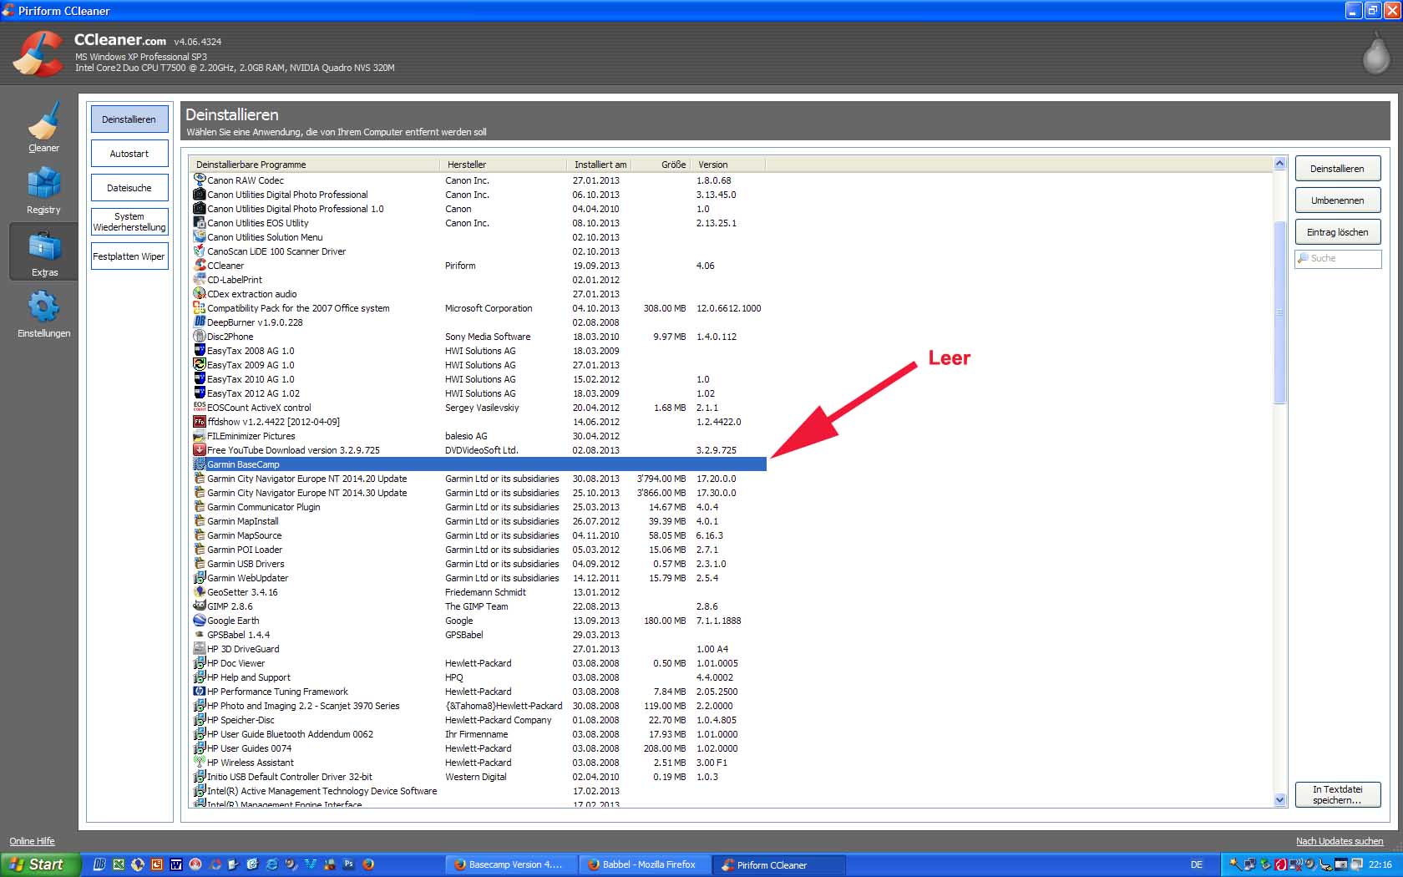Click scrollbar down arrow in program list
The height and width of the screenshot is (877, 1403).
(x=1279, y=799)
